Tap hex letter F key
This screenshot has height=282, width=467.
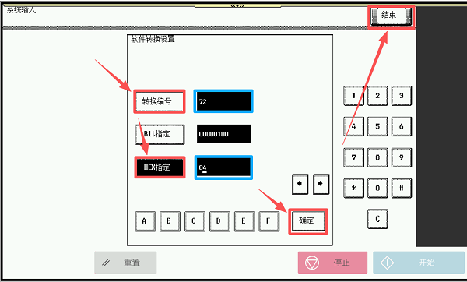[269, 221]
